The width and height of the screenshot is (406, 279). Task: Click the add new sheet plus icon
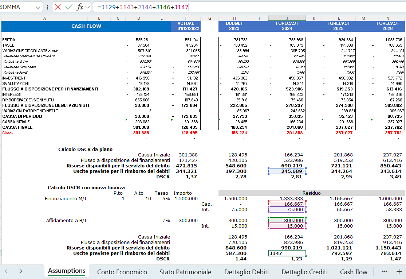399,271
